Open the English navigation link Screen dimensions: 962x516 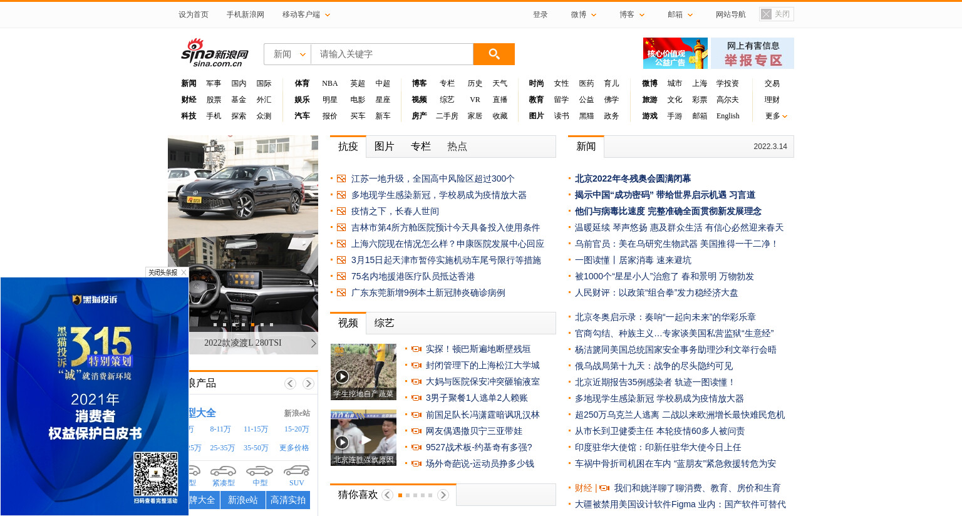pos(728,116)
